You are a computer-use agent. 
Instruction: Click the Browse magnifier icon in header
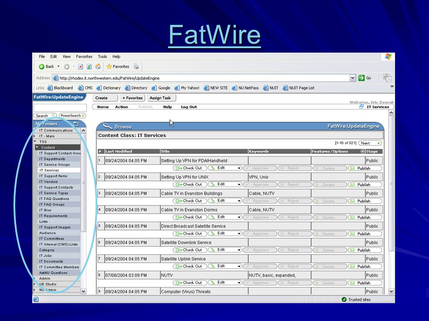pos(108,126)
